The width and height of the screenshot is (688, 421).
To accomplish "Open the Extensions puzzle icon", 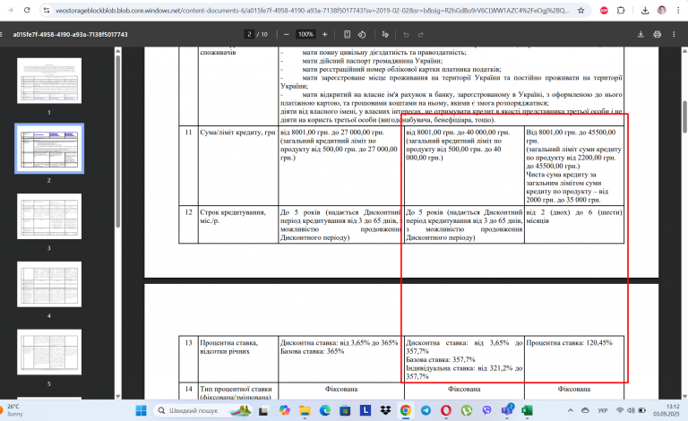I will (x=621, y=10).
